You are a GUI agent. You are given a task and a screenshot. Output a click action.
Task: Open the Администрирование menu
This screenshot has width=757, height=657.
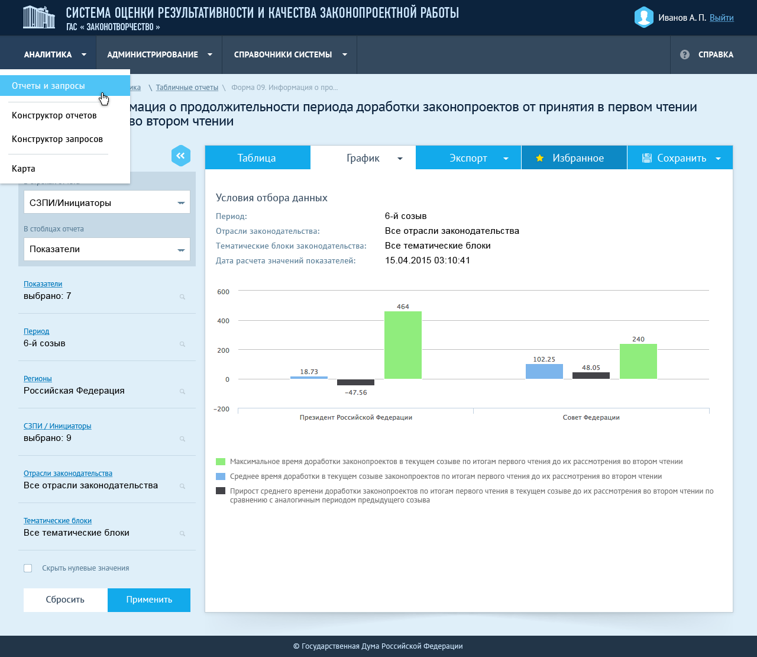159,54
